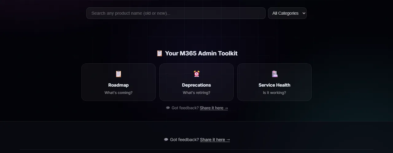Image resolution: width=393 pixels, height=153 pixels.
Task: Click the footer speech bubble feedback icon
Action: [166, 140]
